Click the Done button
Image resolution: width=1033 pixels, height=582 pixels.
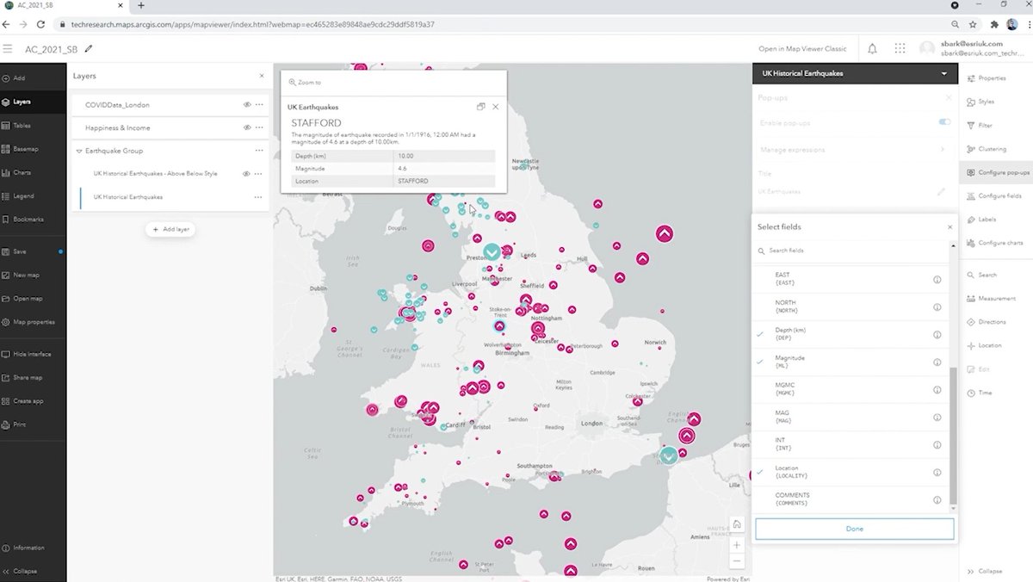854,528
